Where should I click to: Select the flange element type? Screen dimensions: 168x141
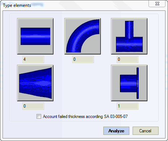pos(129,83)
